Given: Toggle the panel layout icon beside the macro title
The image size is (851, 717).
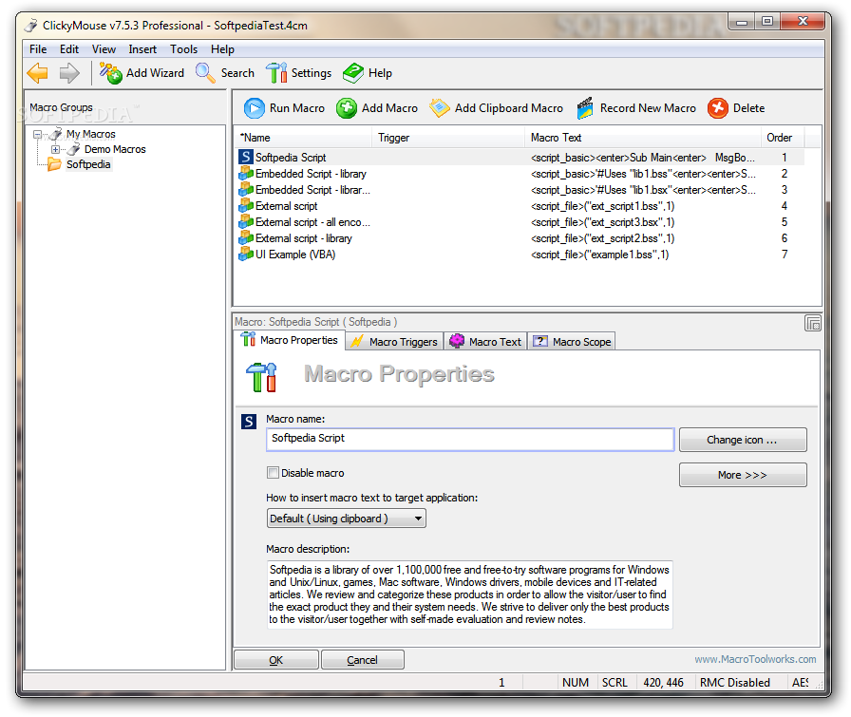Looking at the screenshot, I should point(812,323).
